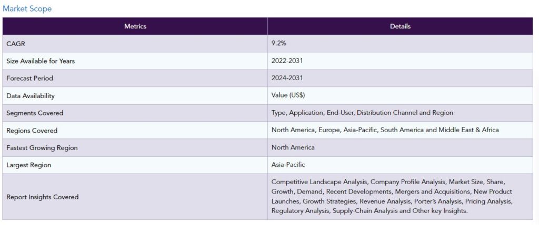Click the Largest Region row label
539x225 pixels.
point(29,165)
